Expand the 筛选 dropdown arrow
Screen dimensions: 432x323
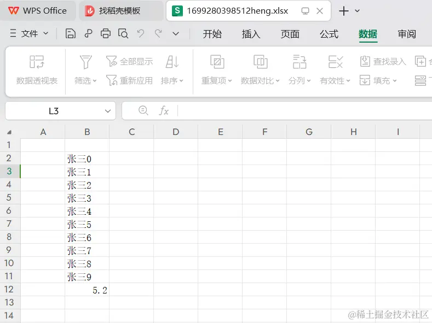95,81
